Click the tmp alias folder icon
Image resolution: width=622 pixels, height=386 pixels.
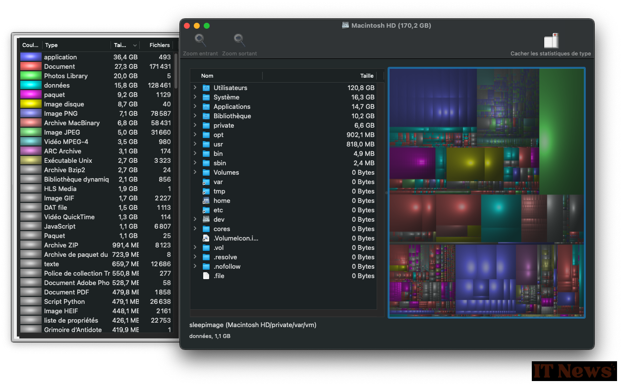point(206,191)
